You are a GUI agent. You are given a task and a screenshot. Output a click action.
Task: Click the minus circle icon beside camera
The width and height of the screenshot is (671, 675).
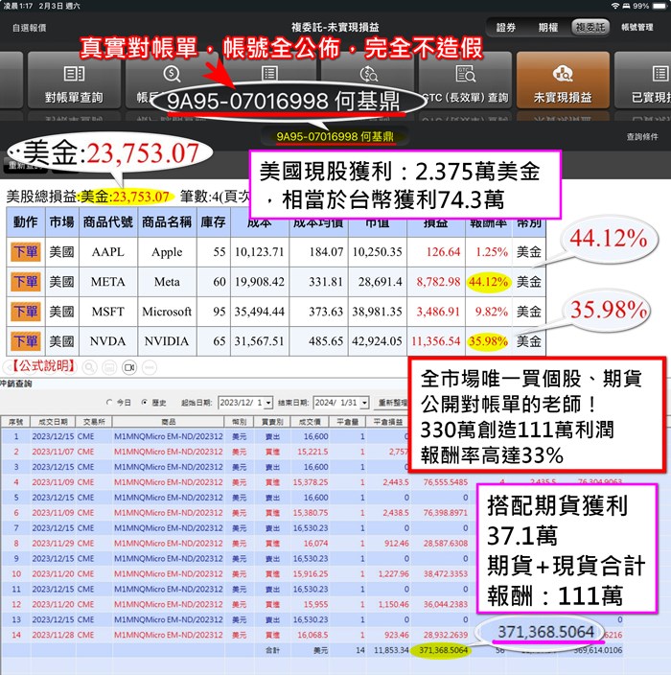point(150,366)
